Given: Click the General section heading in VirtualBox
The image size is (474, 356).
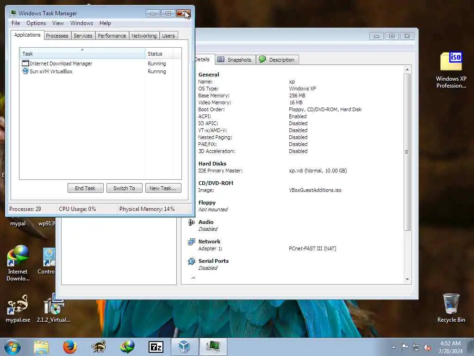Looking at the screenshot, I should coord(209,75).
